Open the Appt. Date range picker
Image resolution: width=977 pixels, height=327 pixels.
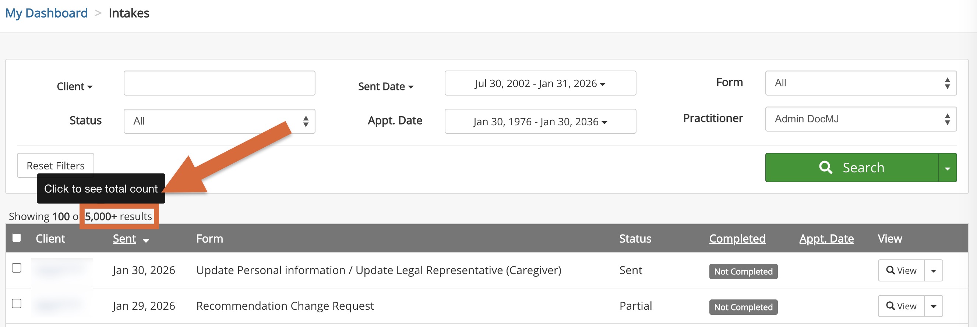(x=540, y=122)
